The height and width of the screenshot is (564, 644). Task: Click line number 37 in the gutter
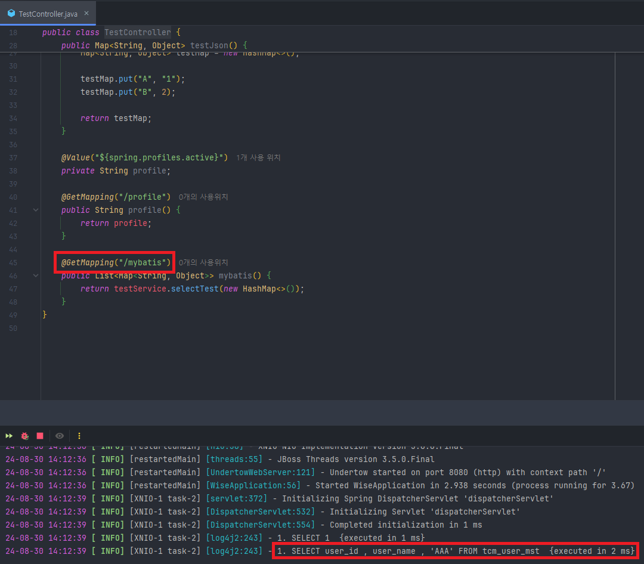13,158
